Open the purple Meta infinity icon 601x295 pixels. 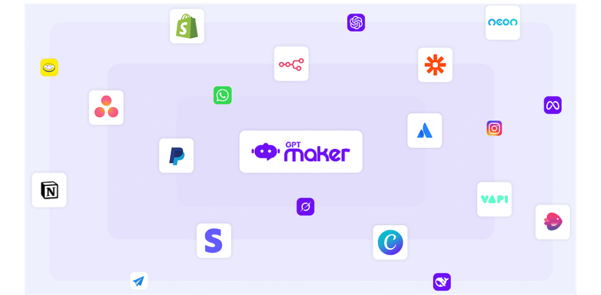[553, 105]
